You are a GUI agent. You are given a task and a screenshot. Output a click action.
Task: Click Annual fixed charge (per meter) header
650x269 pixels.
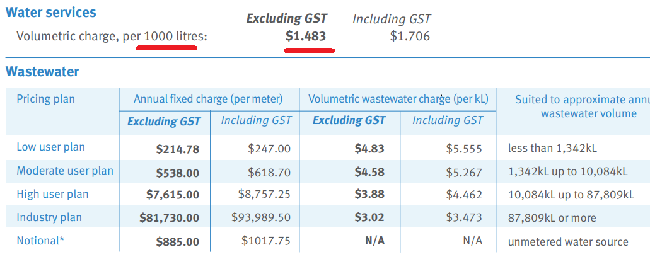208,99
